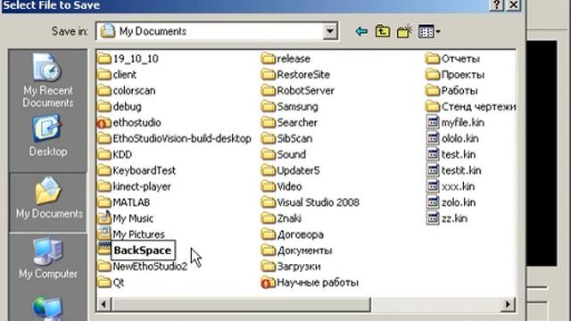Select the myfile.kin file

click(x=456, y=123)
